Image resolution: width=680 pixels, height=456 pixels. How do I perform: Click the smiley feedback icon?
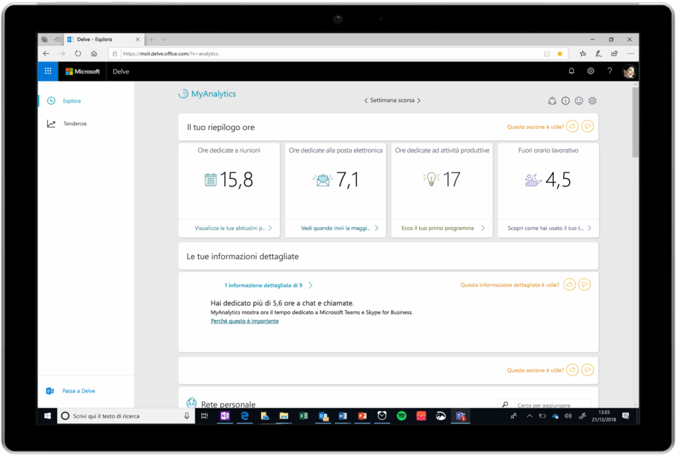click(x=578, y=100)
